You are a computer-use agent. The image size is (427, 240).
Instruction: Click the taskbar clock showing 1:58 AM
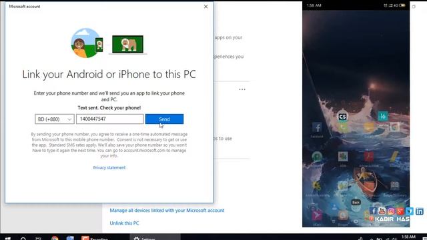(x=408, y=237)
